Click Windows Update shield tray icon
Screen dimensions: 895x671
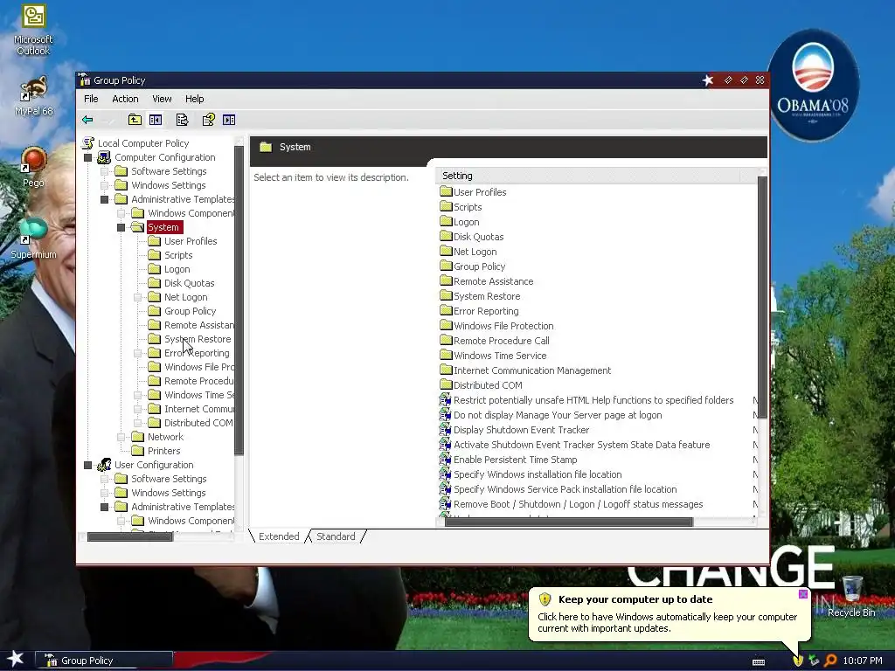coord(798,661)
